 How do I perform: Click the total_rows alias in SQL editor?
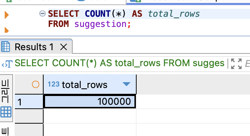174,14
